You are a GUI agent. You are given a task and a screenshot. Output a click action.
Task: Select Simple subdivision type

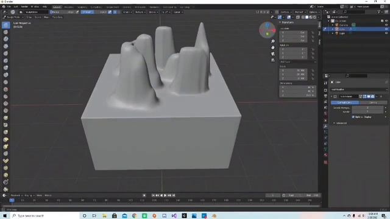point(373,103)
